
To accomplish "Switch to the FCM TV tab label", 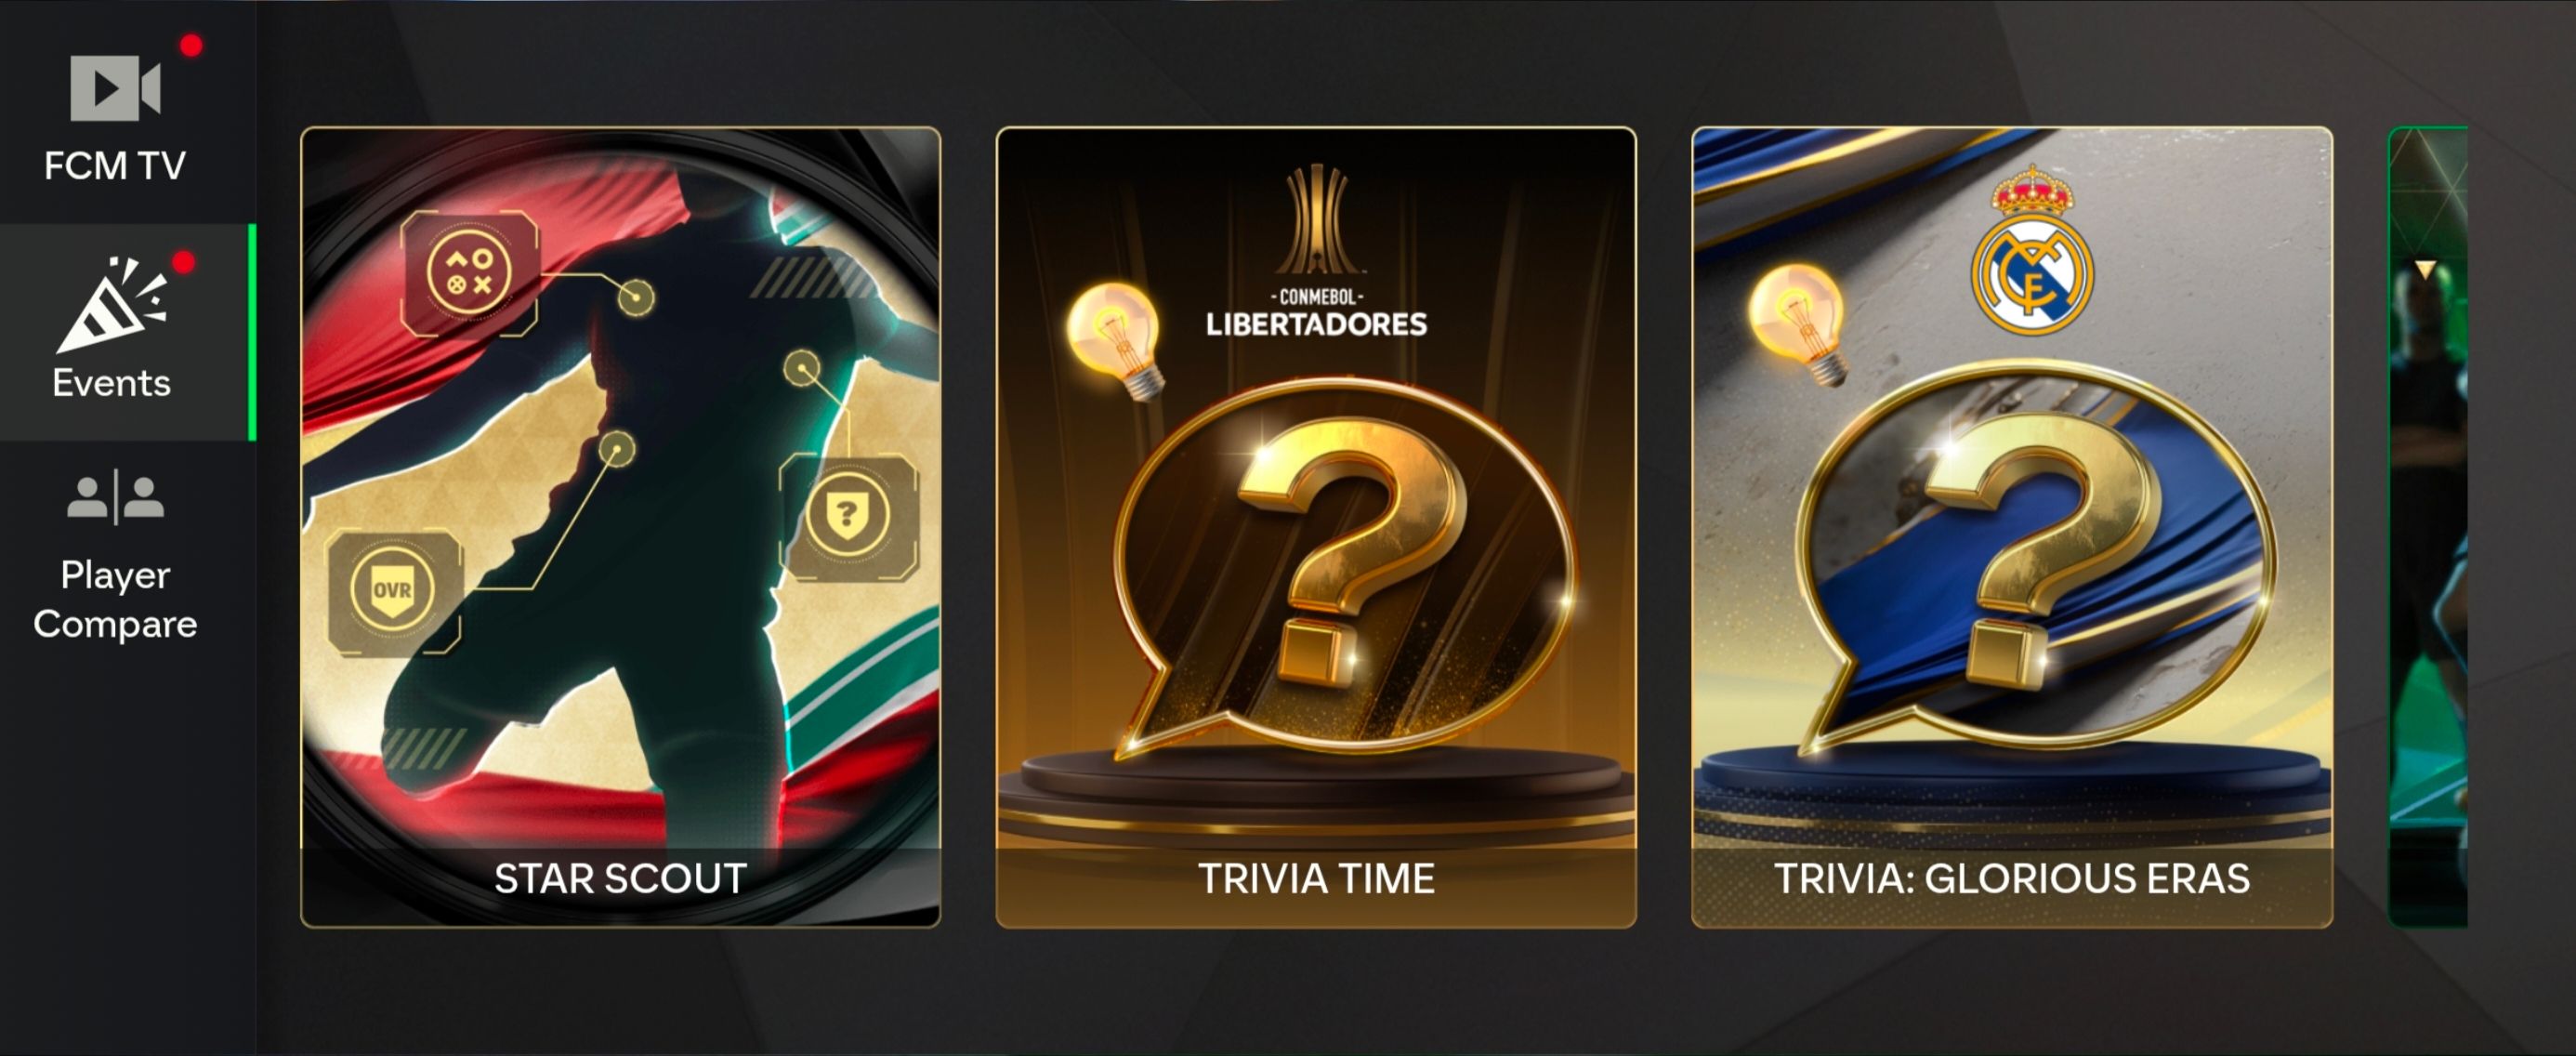I will click(x=115, y=165).
